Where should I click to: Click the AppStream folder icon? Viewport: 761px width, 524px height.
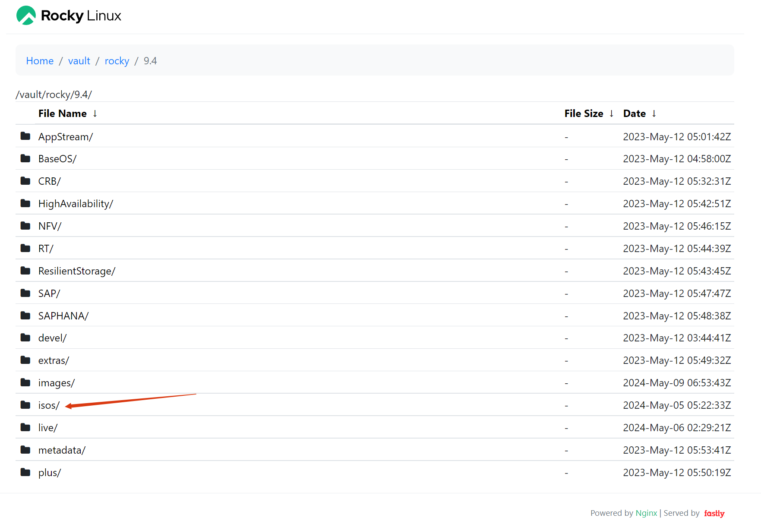pos(25,136)
